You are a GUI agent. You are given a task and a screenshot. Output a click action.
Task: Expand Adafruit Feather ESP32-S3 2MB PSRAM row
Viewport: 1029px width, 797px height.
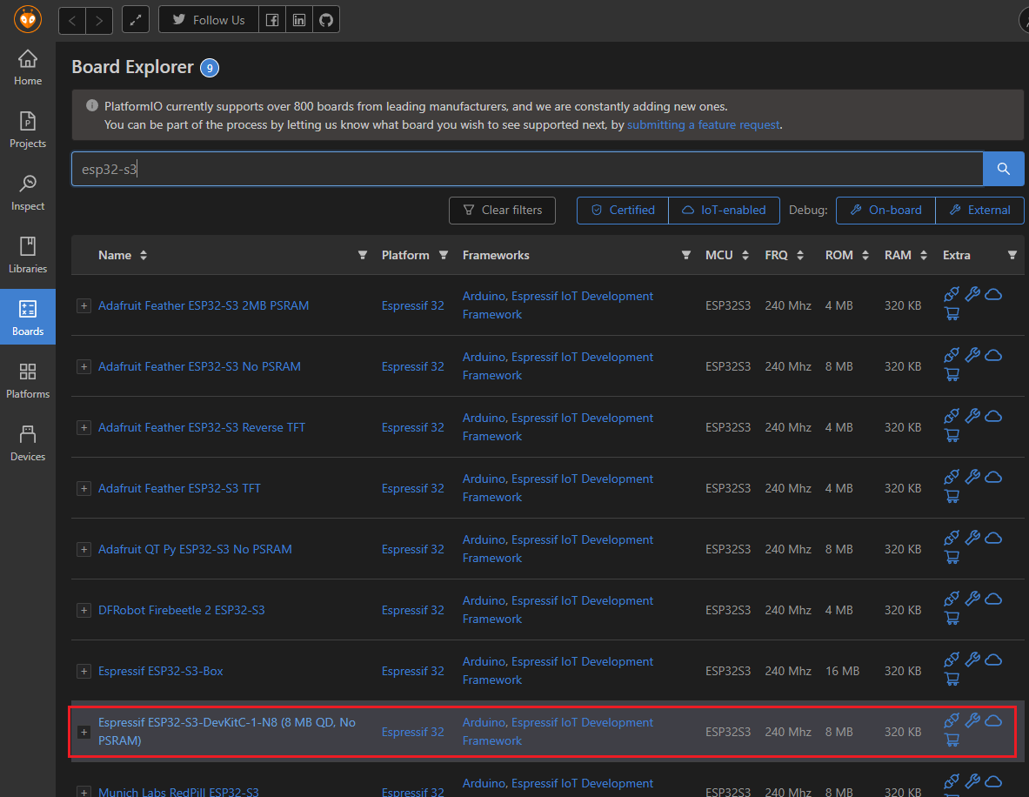(84, 306)
